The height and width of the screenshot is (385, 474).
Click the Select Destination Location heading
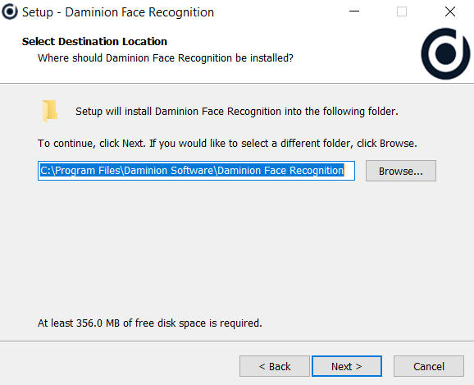point(94,42)
